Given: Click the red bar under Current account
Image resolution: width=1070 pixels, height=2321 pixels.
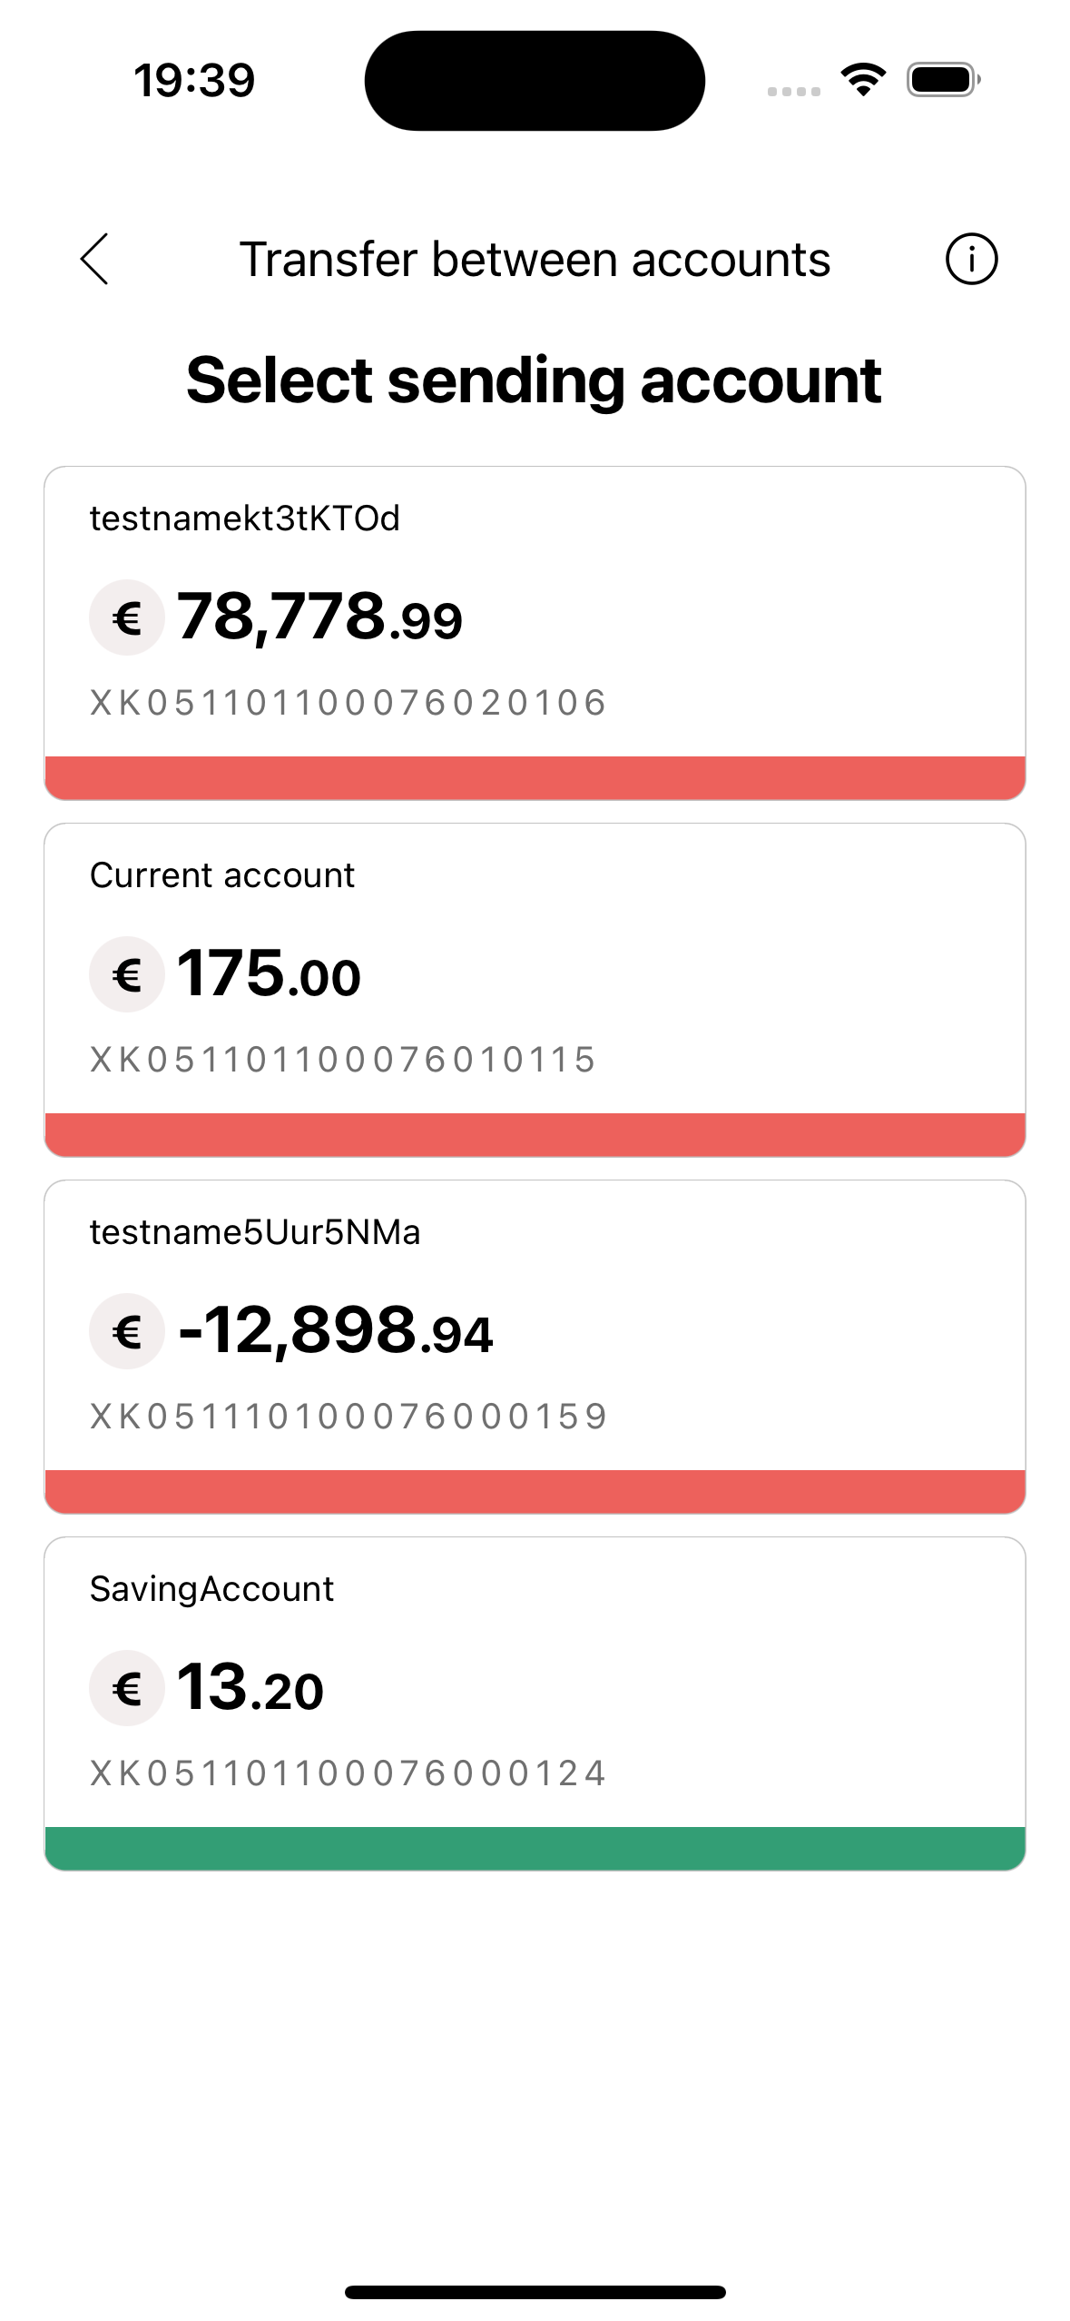Looking at the screenshot, I should pyautogui.click(x=535, y=1134).
